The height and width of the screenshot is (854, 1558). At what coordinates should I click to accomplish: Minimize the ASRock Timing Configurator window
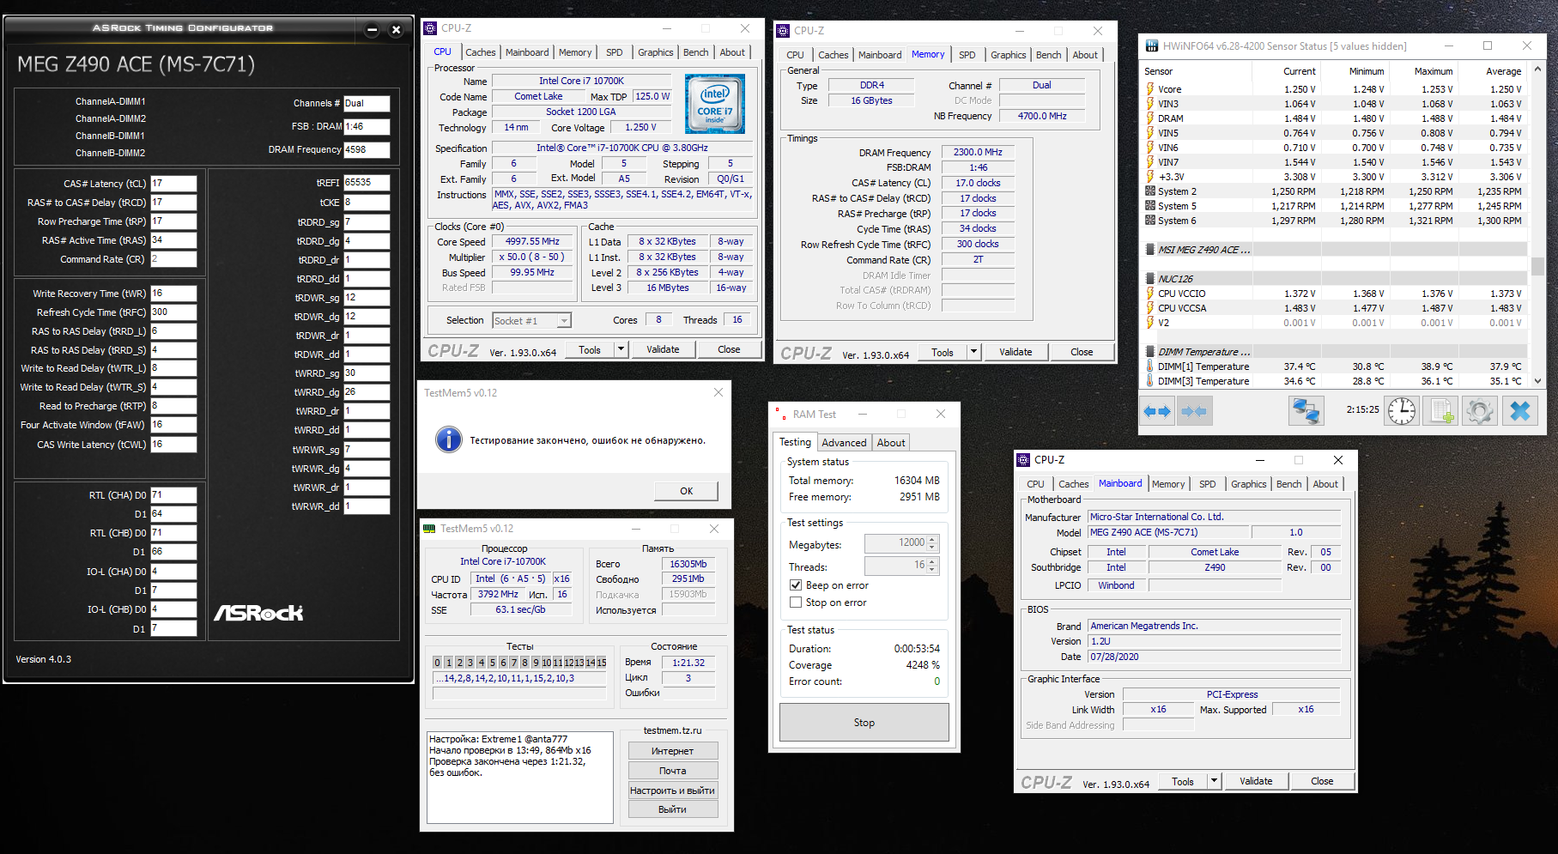[x=372, y=30]
